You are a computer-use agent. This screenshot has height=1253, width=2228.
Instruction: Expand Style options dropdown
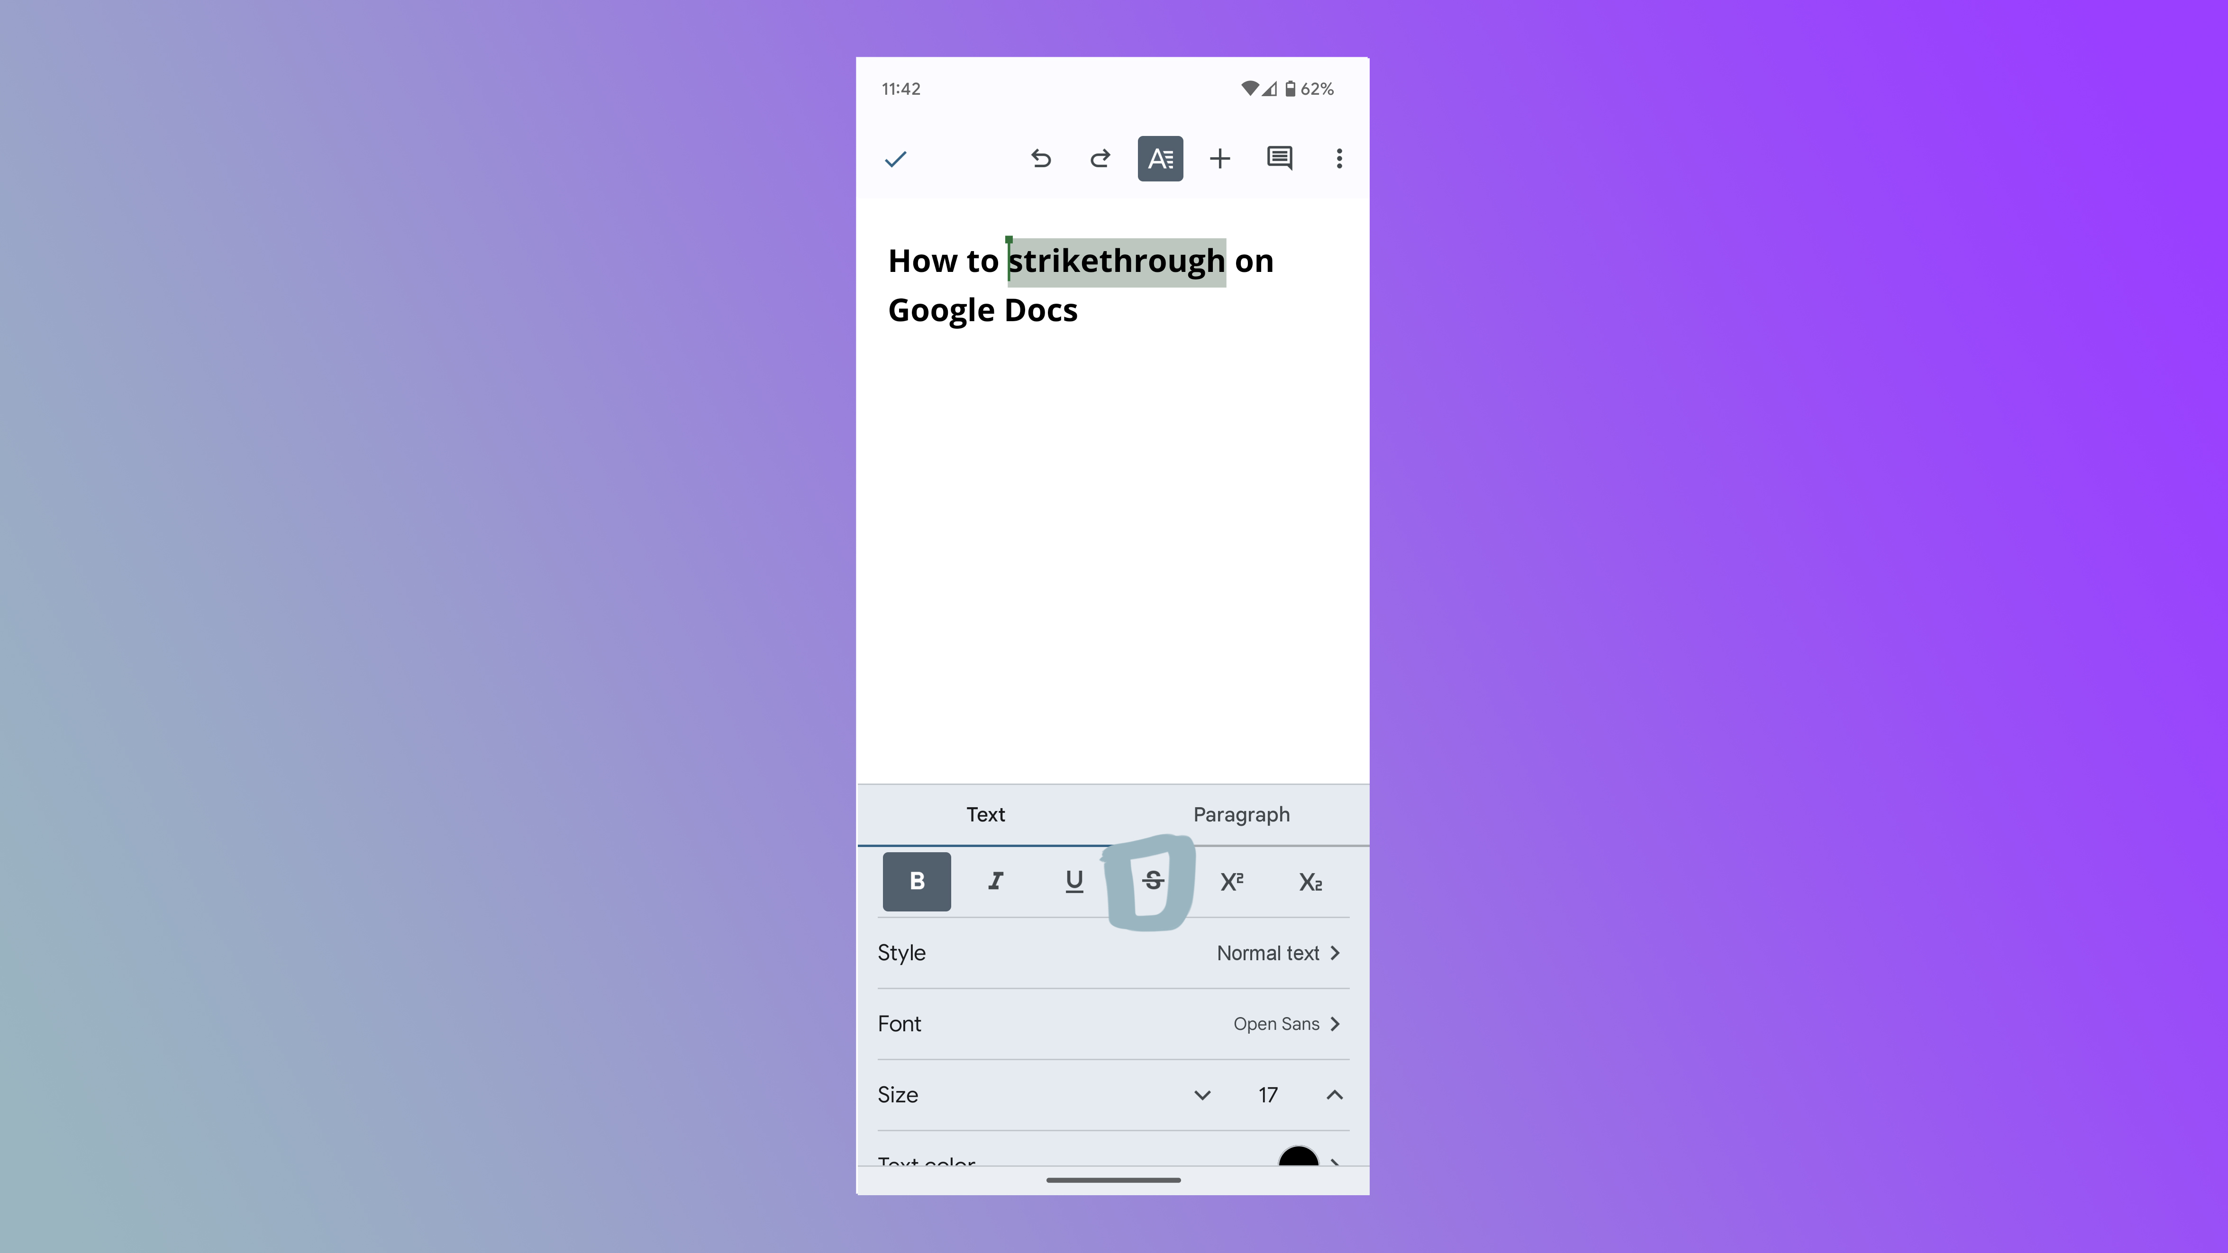[x=1334, y=952]
